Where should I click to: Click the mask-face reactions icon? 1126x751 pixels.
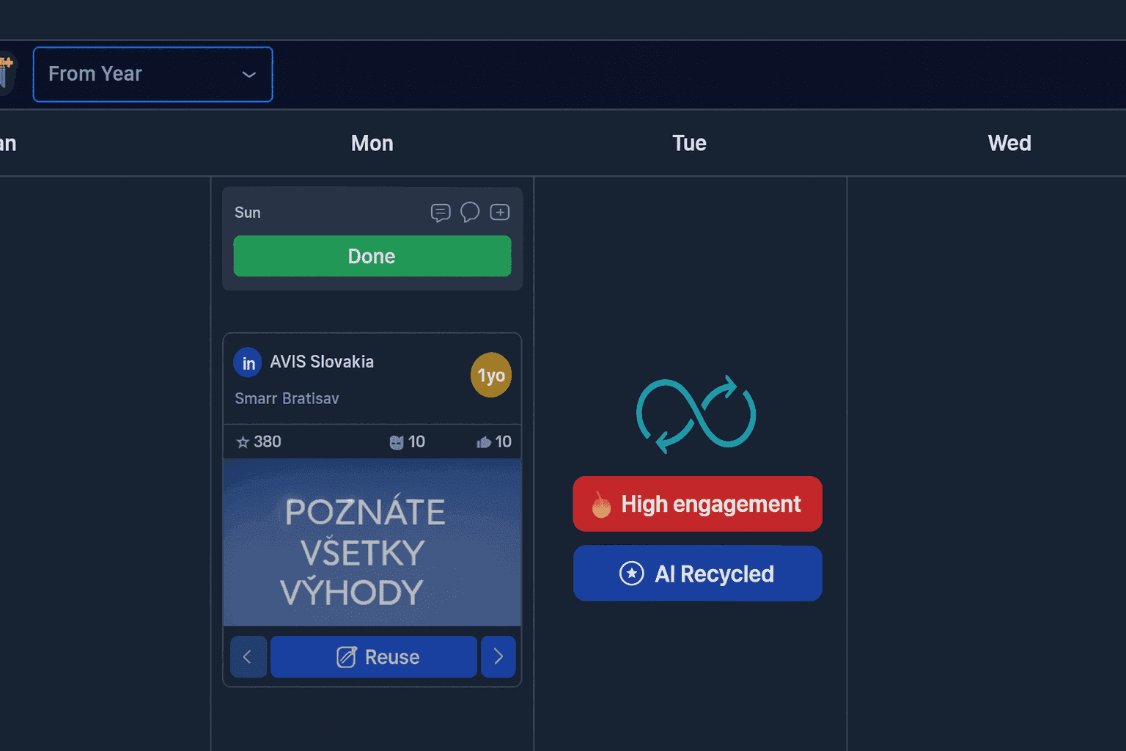[397, 442]
